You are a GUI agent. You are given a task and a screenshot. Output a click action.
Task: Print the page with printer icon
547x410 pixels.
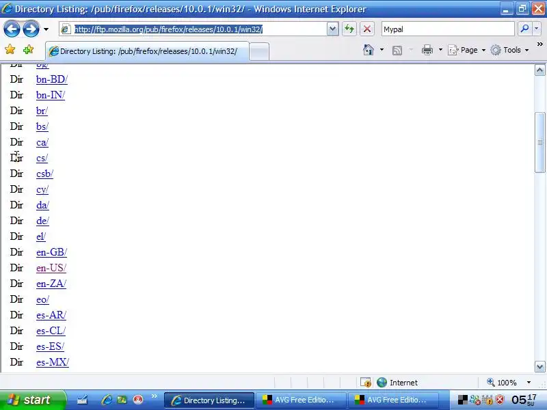(x=427, y=50)
